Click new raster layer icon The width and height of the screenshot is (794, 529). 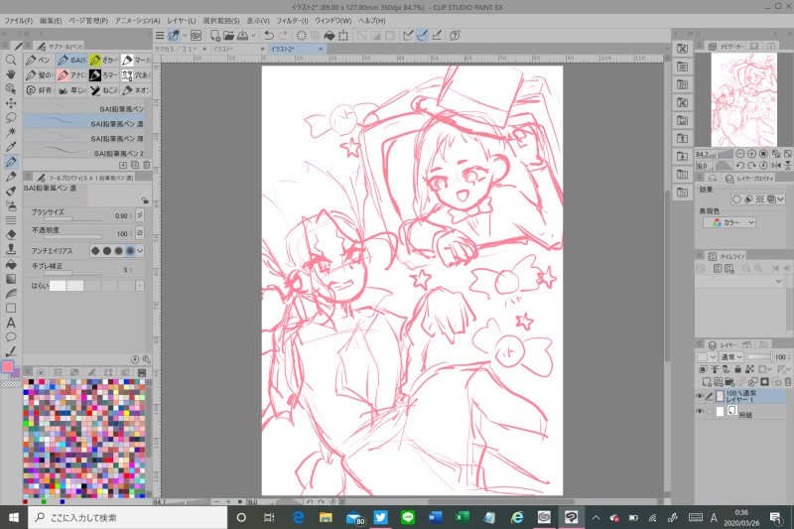(707, 382)
